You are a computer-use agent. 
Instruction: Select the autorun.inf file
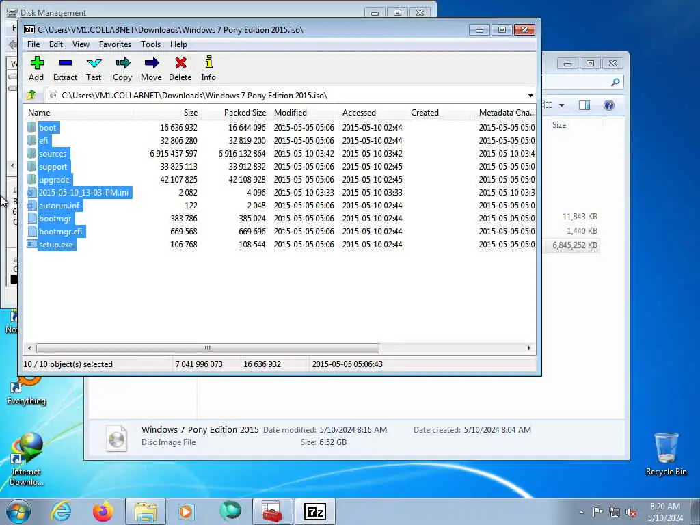(x=59, y=205)
